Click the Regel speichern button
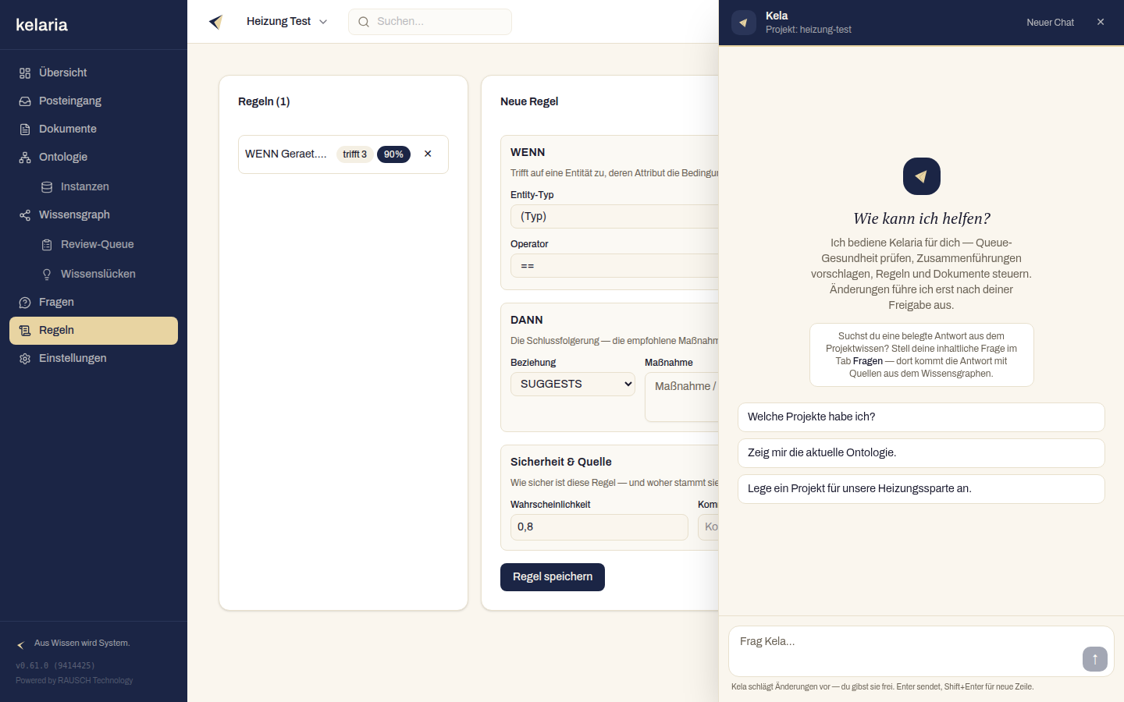Image resolution: width=1124 pixels, height=702 pixels. click(x=553, y=577)
